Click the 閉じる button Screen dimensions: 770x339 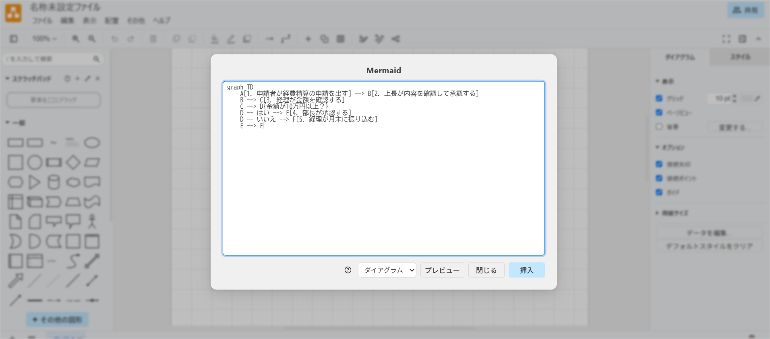click(x=486, y=270)
